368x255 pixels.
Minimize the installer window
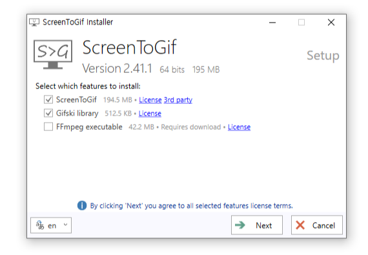[272, 23]
